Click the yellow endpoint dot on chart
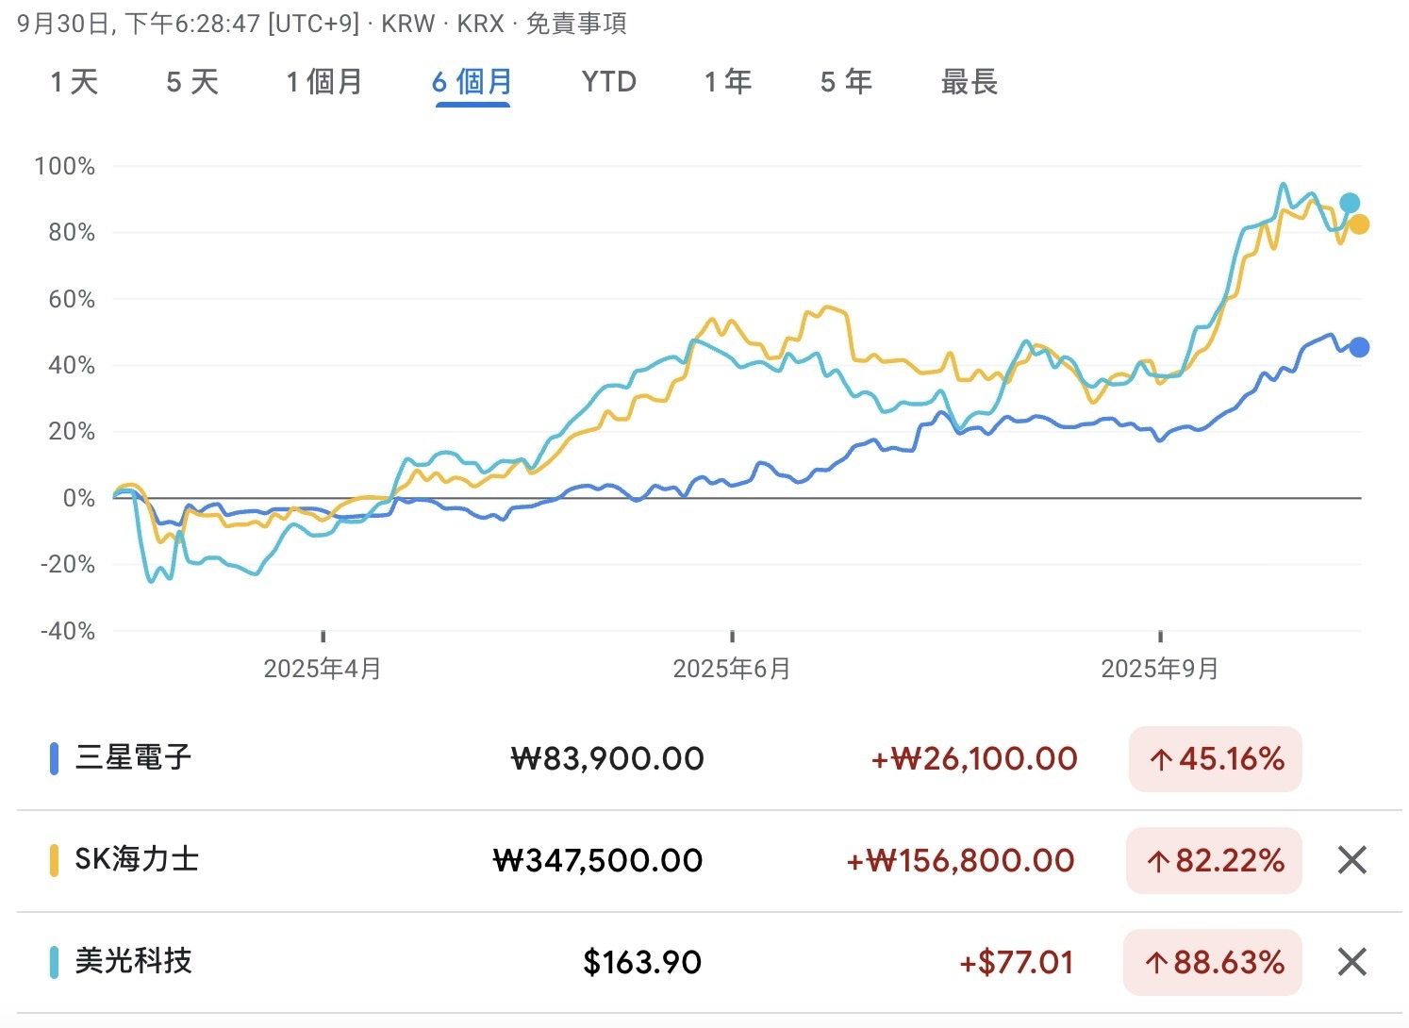 tap(1359, 224)
